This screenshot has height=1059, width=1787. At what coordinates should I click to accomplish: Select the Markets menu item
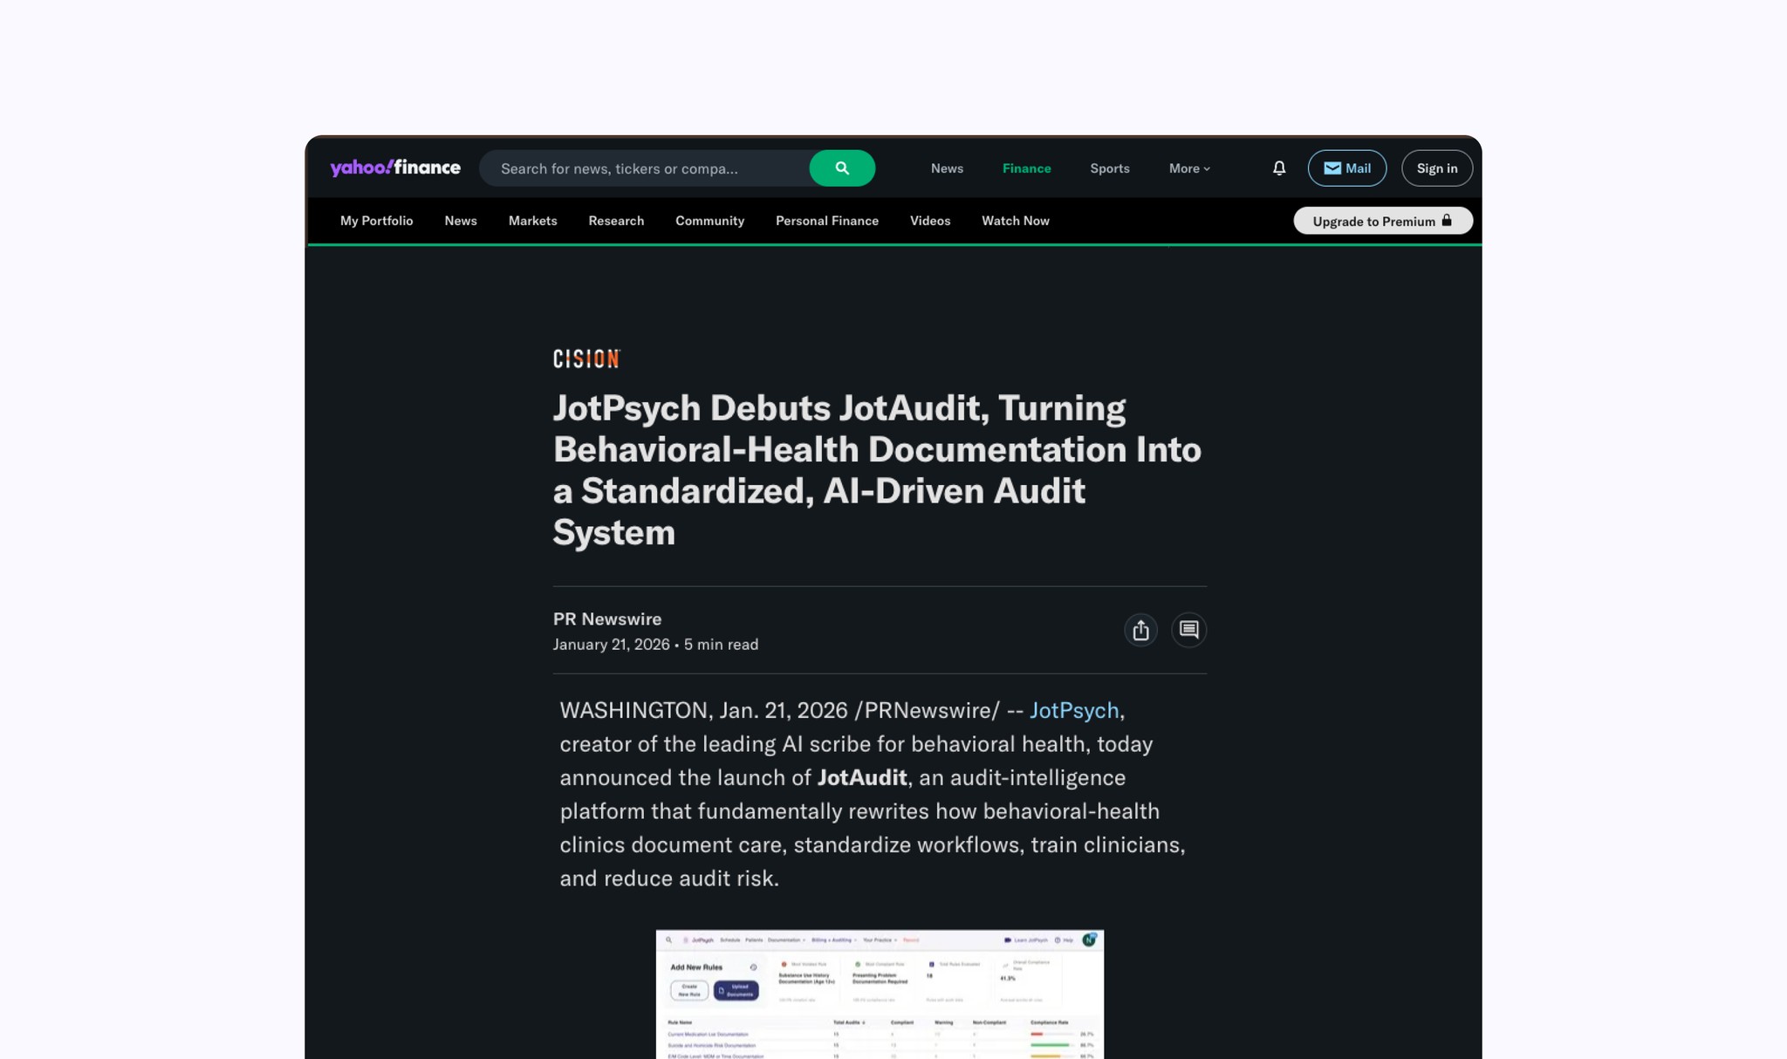pyautogui.click(x=532, y=221)
